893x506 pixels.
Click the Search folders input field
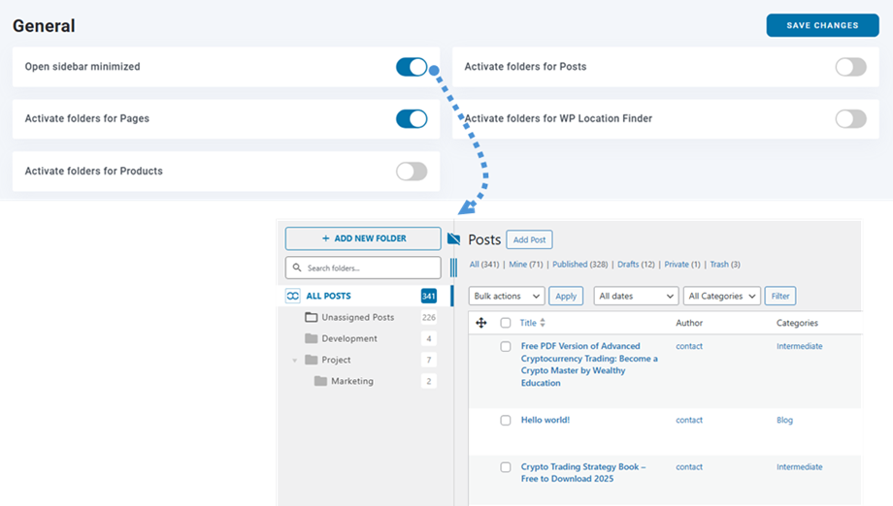363,268
